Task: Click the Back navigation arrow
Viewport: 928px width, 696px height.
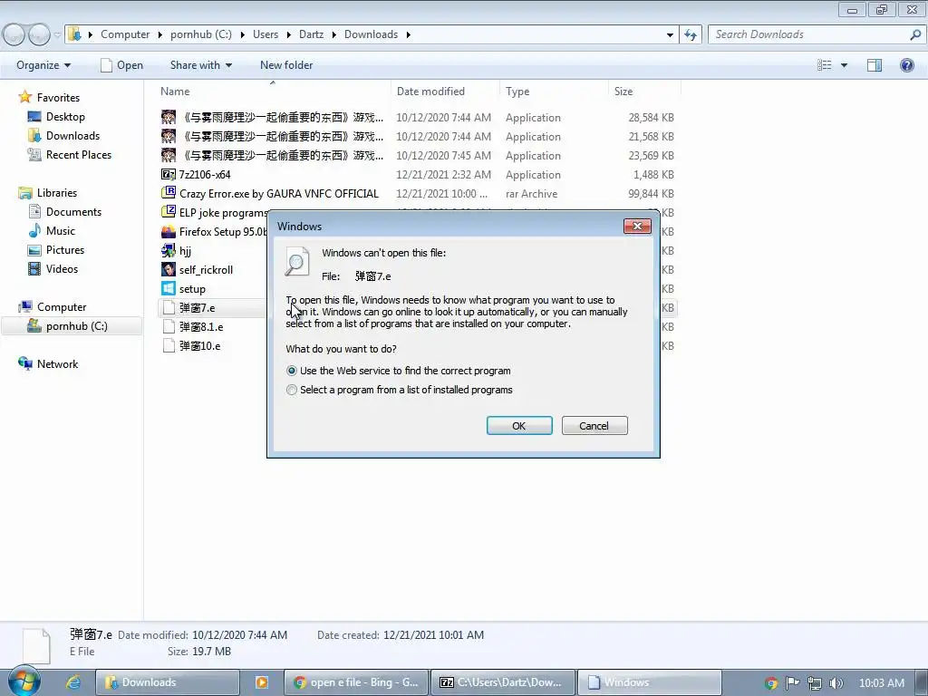Action: pyautogui.click(x=14, y=35)
